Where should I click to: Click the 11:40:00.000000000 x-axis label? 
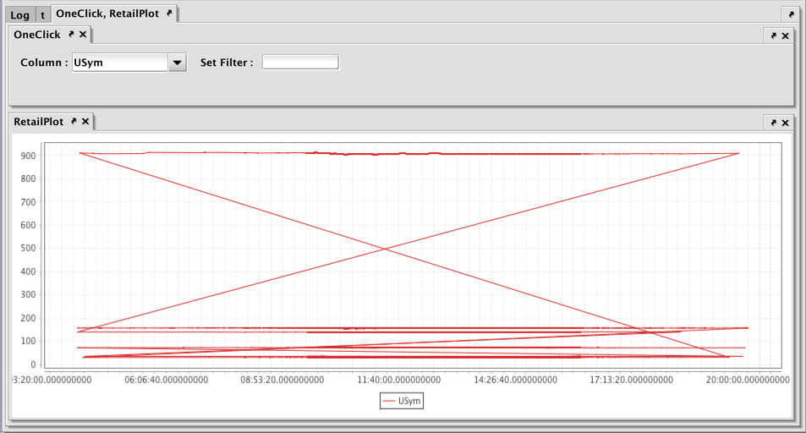coord(399,380)
